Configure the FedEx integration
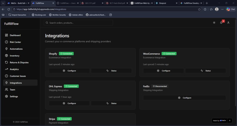This screenshot has height=126, width=237. click(x=185, y=98)
